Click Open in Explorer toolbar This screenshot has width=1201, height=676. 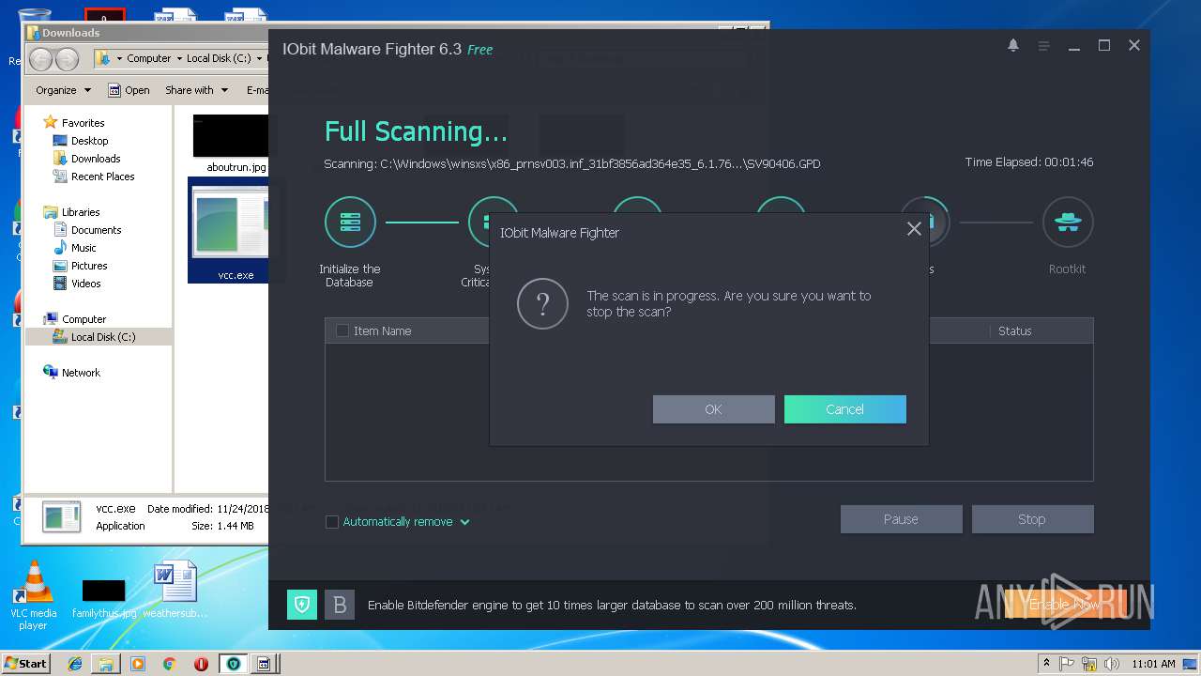point(129,90)
